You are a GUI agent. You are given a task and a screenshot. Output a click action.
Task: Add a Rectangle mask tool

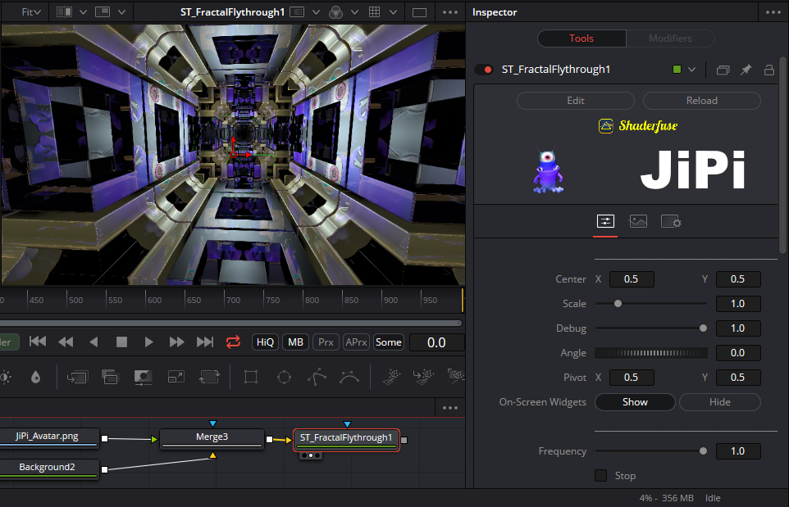(251, 376)
